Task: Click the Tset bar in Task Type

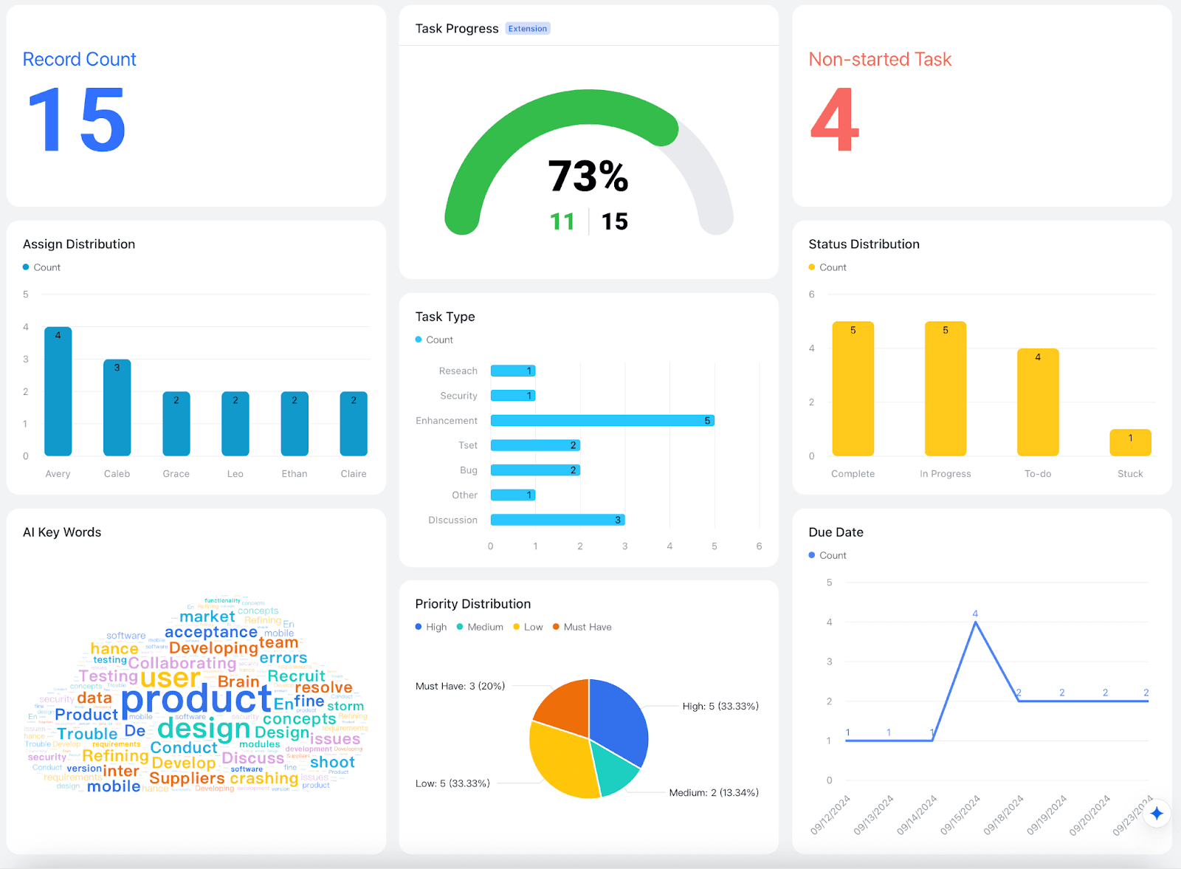Action: pyautogui.click(x=535, y=445)
